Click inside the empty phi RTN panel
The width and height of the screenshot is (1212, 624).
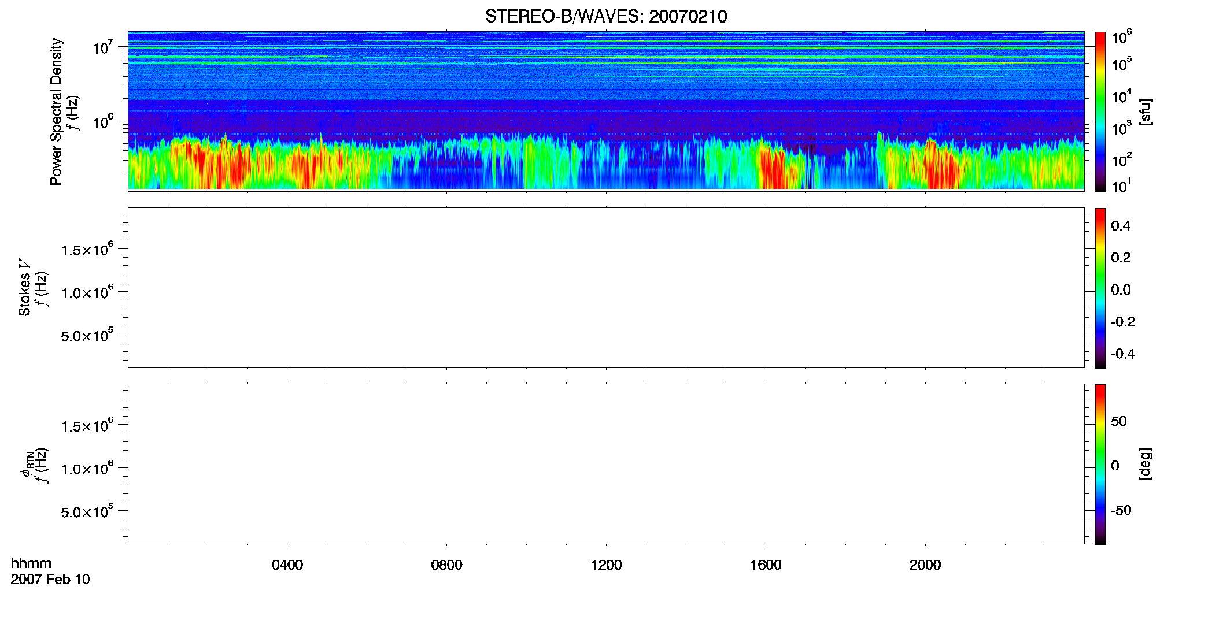click(606, 464)
